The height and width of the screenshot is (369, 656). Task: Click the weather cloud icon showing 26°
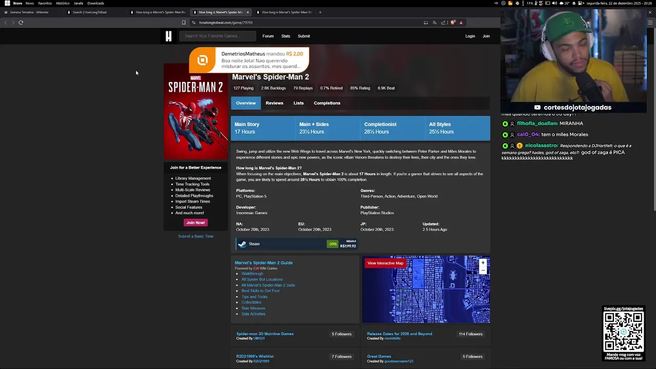pyautogui.click(x=561, y=3)
